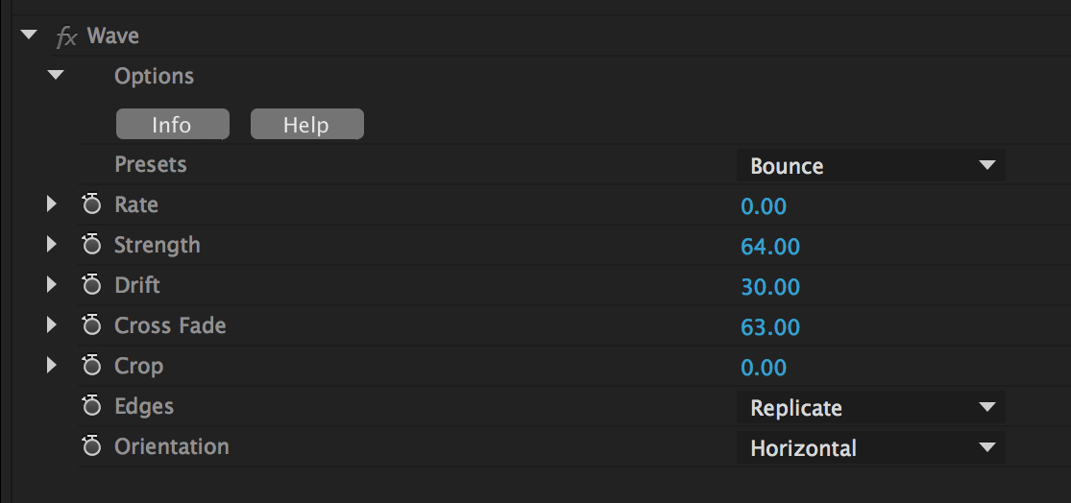
Task: Click the Help button
Action: point(306,125)
